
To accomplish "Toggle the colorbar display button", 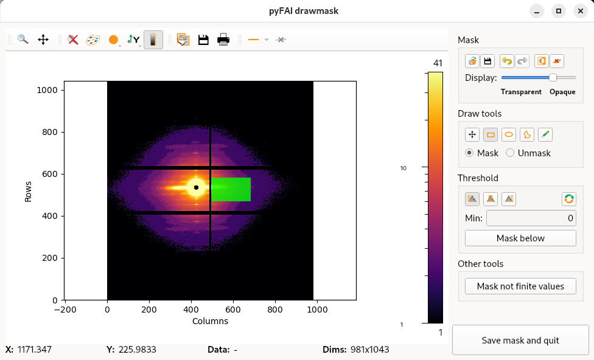I will (x=153, y=40).
